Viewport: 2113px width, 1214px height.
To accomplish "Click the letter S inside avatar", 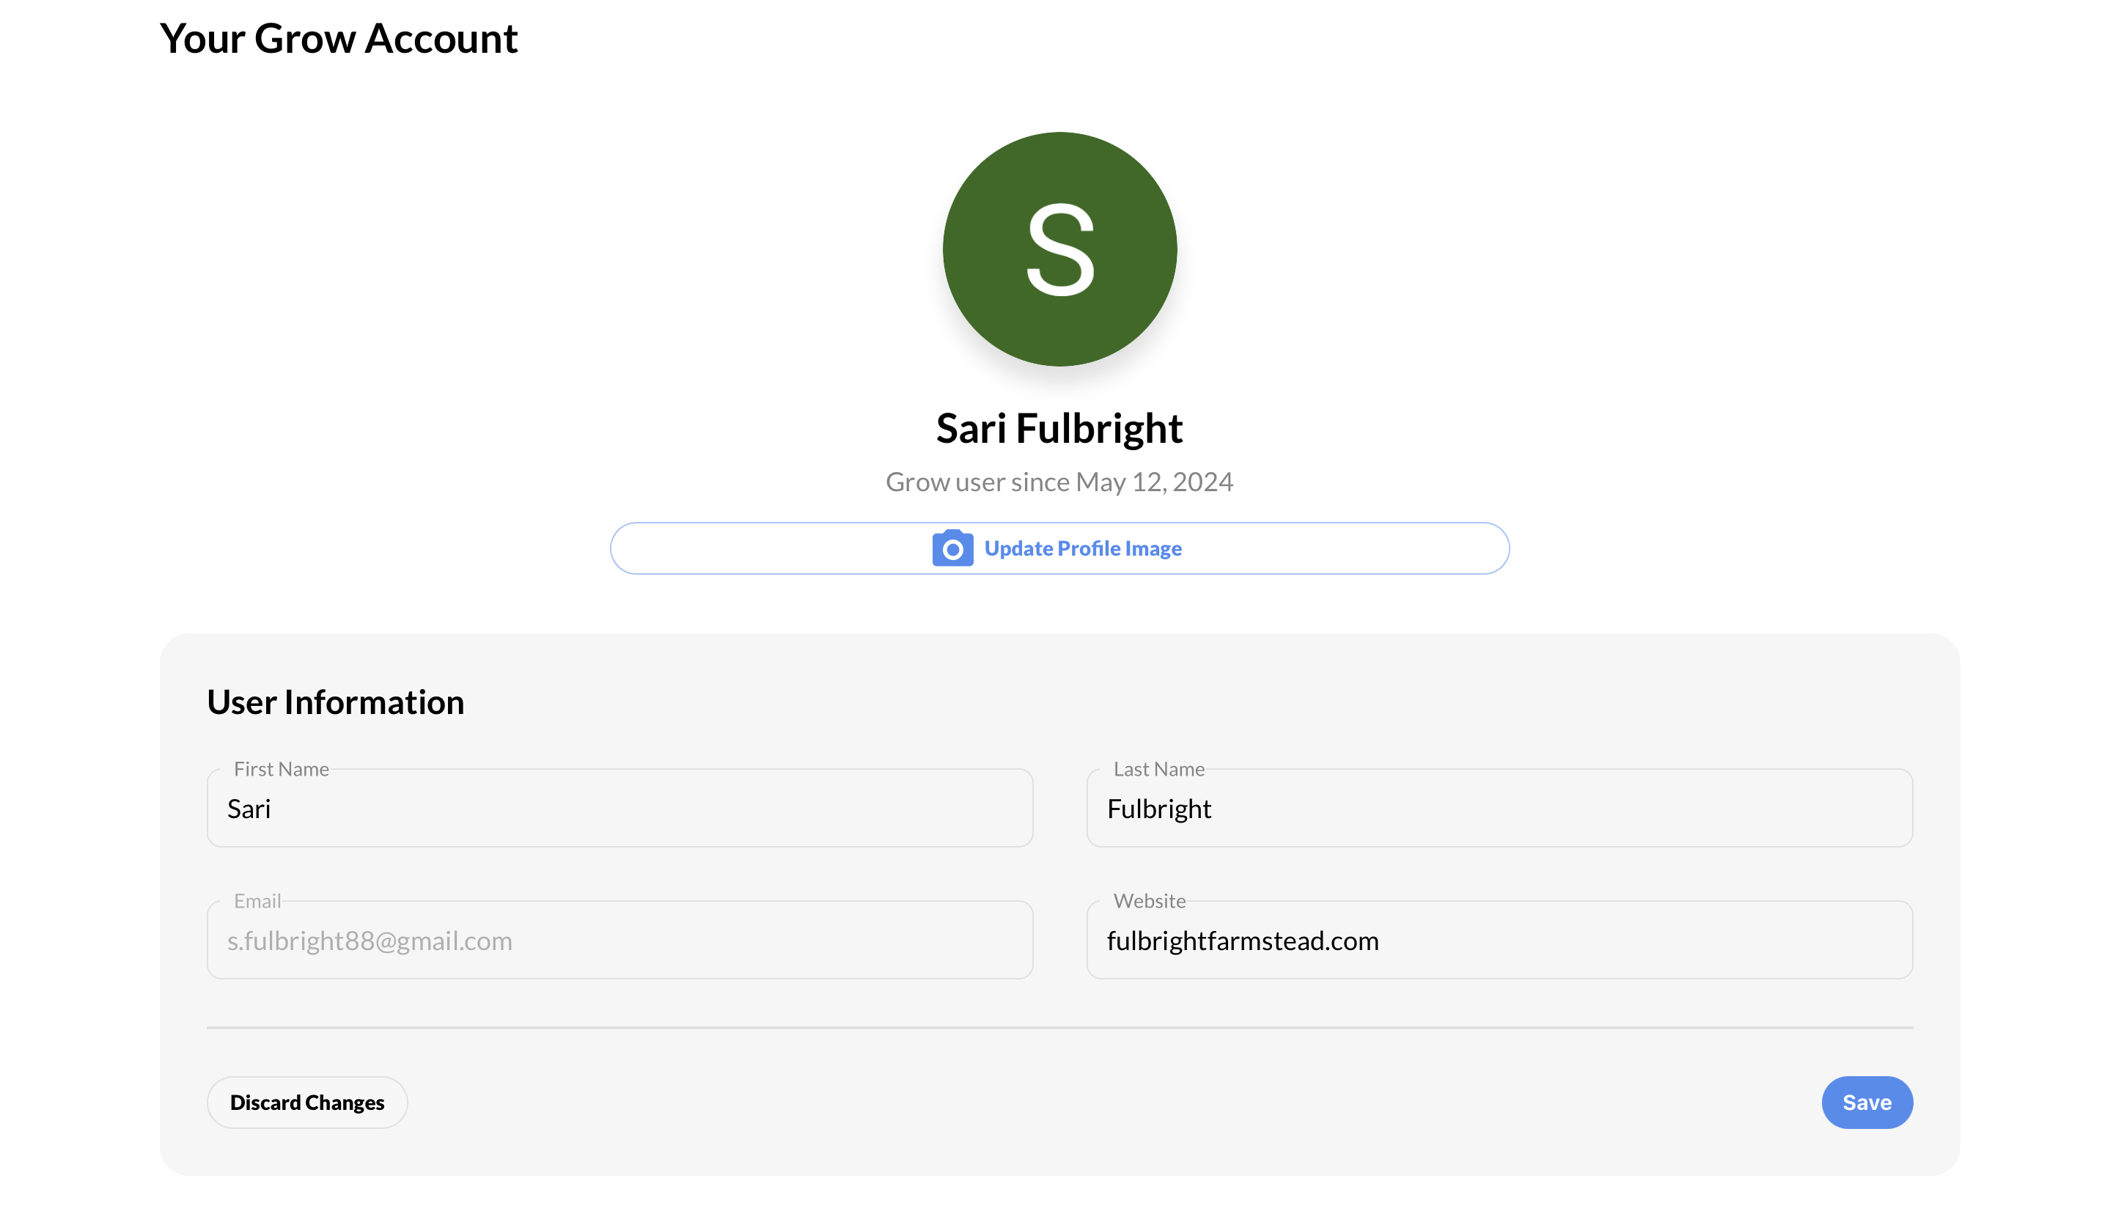I will tap(1059, 249).
